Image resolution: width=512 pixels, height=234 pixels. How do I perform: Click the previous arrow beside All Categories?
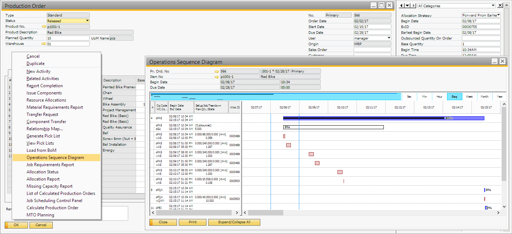tap(402, 6)
